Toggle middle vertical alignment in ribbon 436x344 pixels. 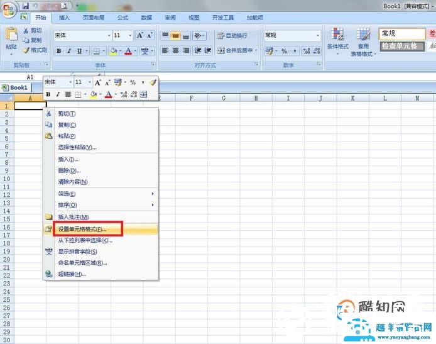[175, 36]
